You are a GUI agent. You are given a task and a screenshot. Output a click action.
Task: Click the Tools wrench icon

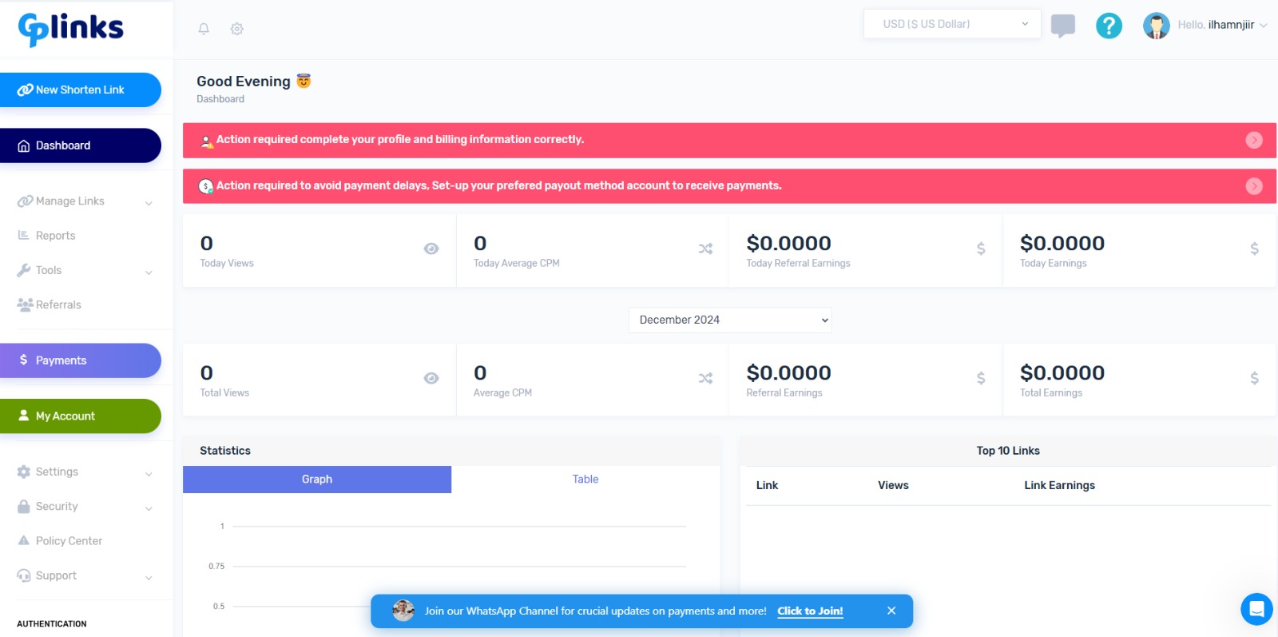point(24,270)
